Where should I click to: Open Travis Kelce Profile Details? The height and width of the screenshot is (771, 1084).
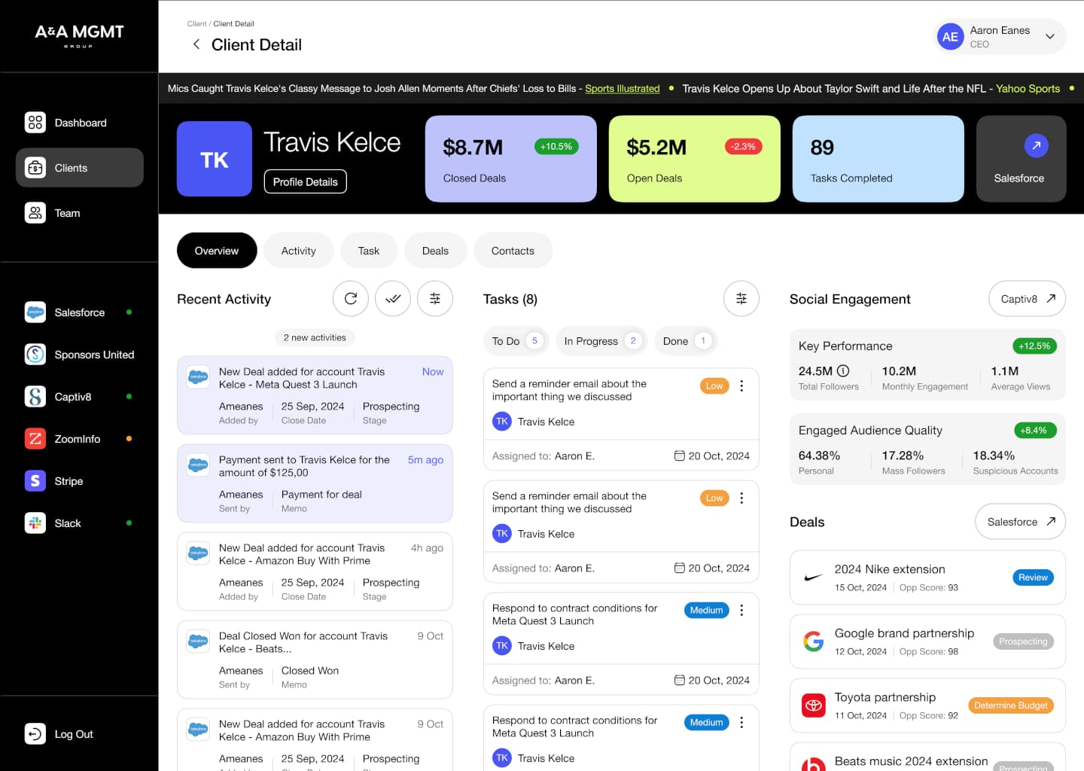pyautogui.click(x=306, y=181)
